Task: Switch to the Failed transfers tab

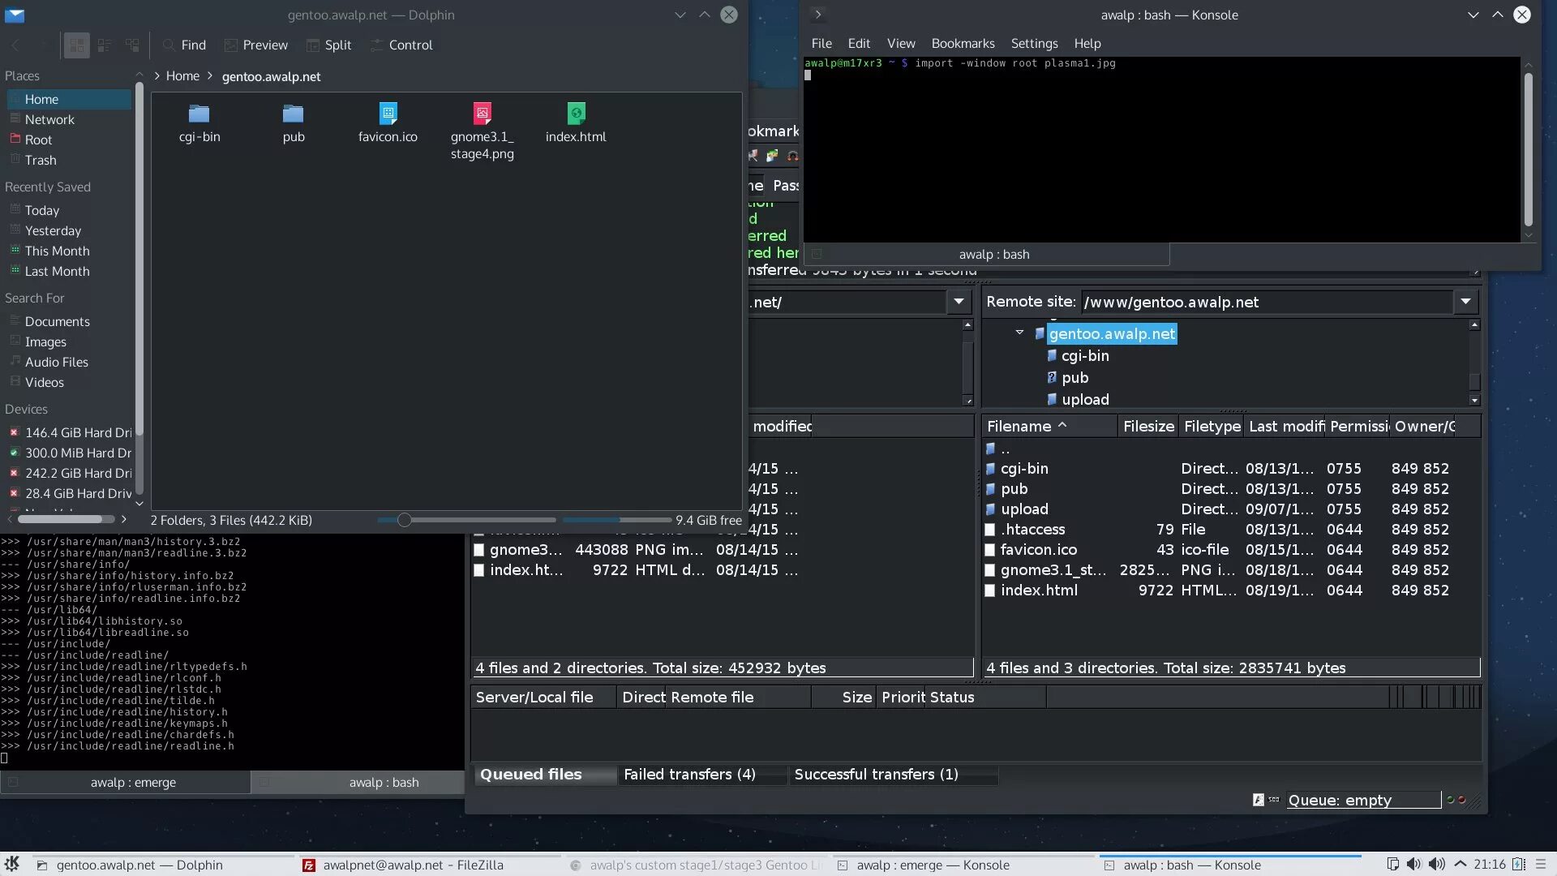Action: pyautogui.click(x=689, y=775)
